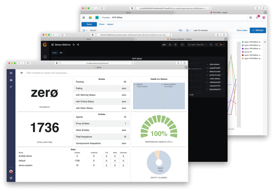Viewport: 275px width, 191px height.
Task: Close the NTP Offset - Elastic tab
Action: coord(175,12)
